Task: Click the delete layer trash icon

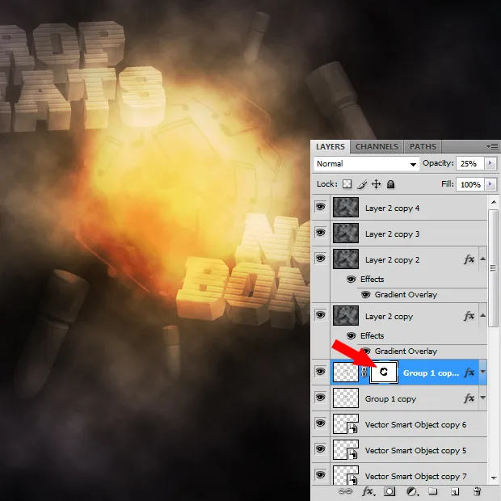Action: (x=477, y=491)
